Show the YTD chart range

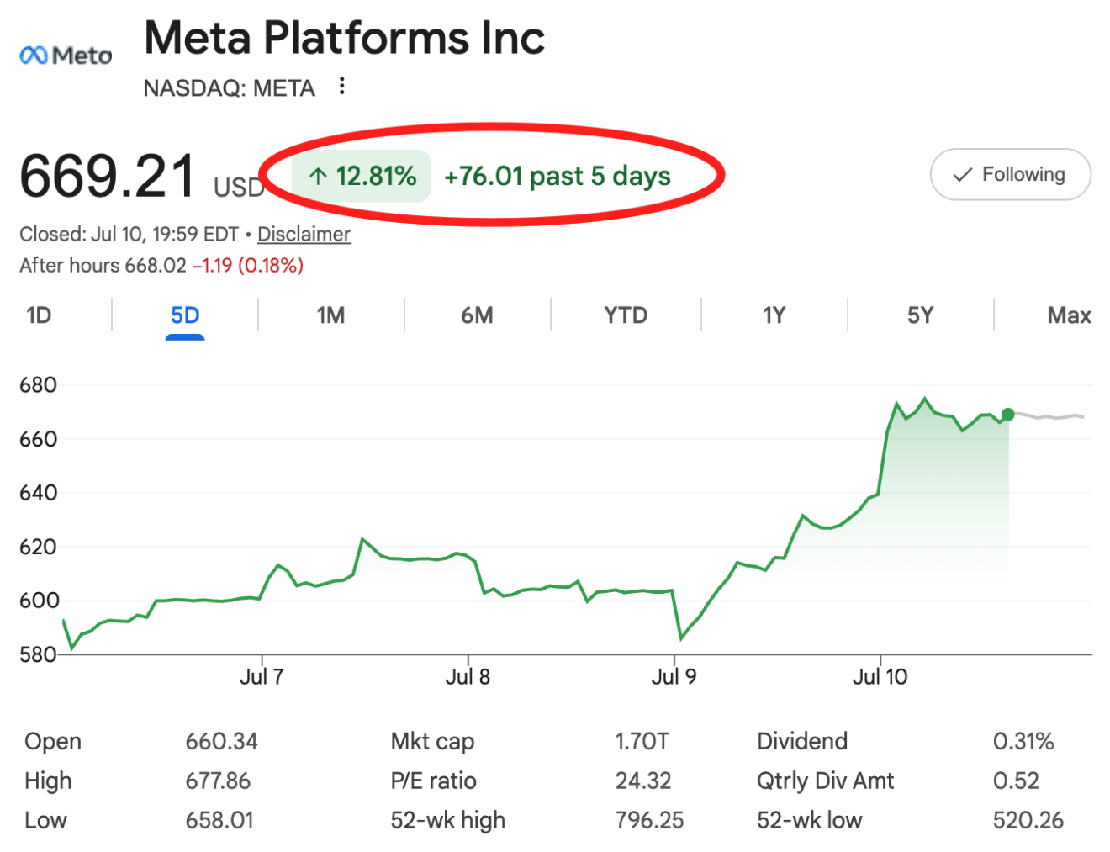tap(626, 315)
